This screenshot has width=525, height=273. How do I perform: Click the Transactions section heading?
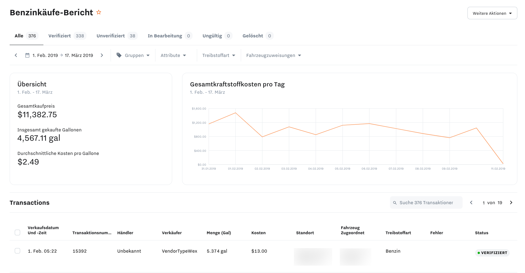click(x=29, y=202)
